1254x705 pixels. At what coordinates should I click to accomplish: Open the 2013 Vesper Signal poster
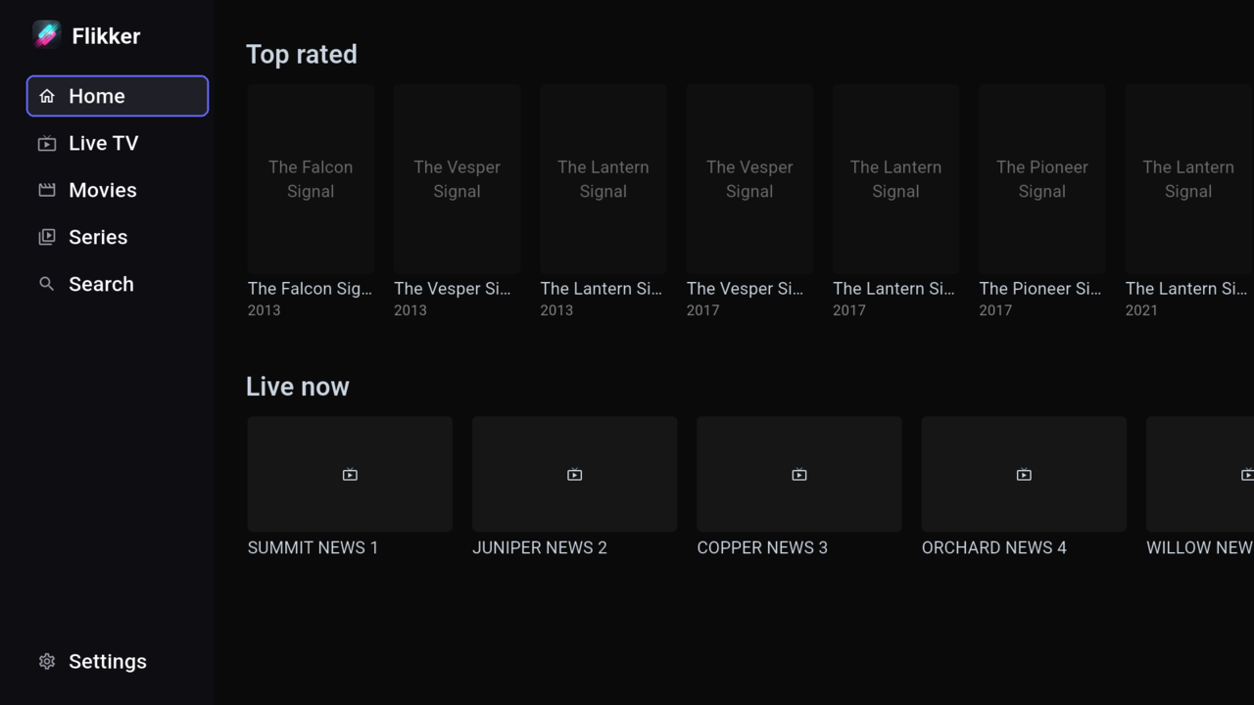pos(457,178)
